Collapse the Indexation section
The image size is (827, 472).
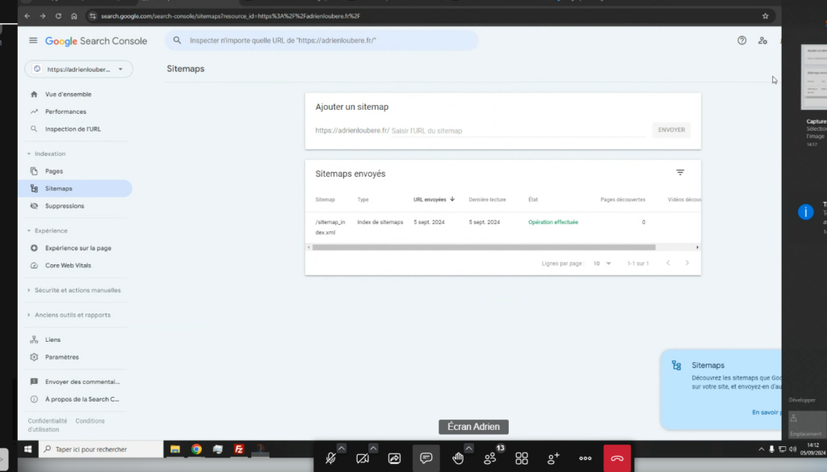point(29,154)
